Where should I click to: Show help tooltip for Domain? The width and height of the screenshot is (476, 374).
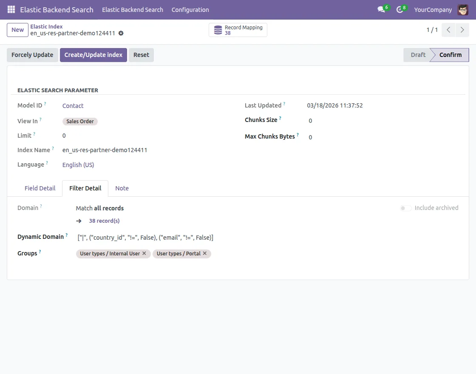[x=41, y=206]
